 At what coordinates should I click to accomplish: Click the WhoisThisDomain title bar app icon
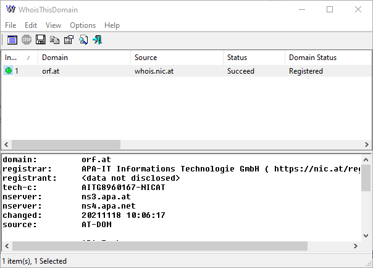(x=10, y=9)
